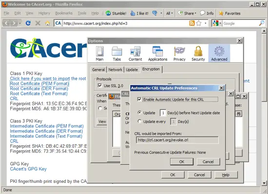The image size is (268, 194).
Task: Click Cancel in CRL Update Preferences dialog
Action: tap(208, 161)
